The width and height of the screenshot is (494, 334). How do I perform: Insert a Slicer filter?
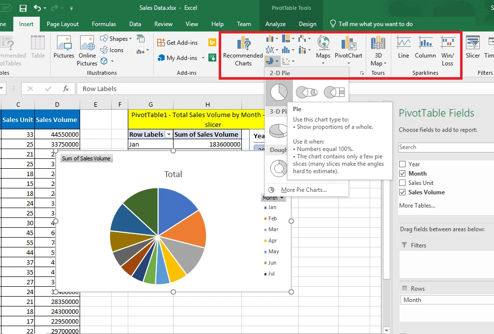click(x=472, y=47)
